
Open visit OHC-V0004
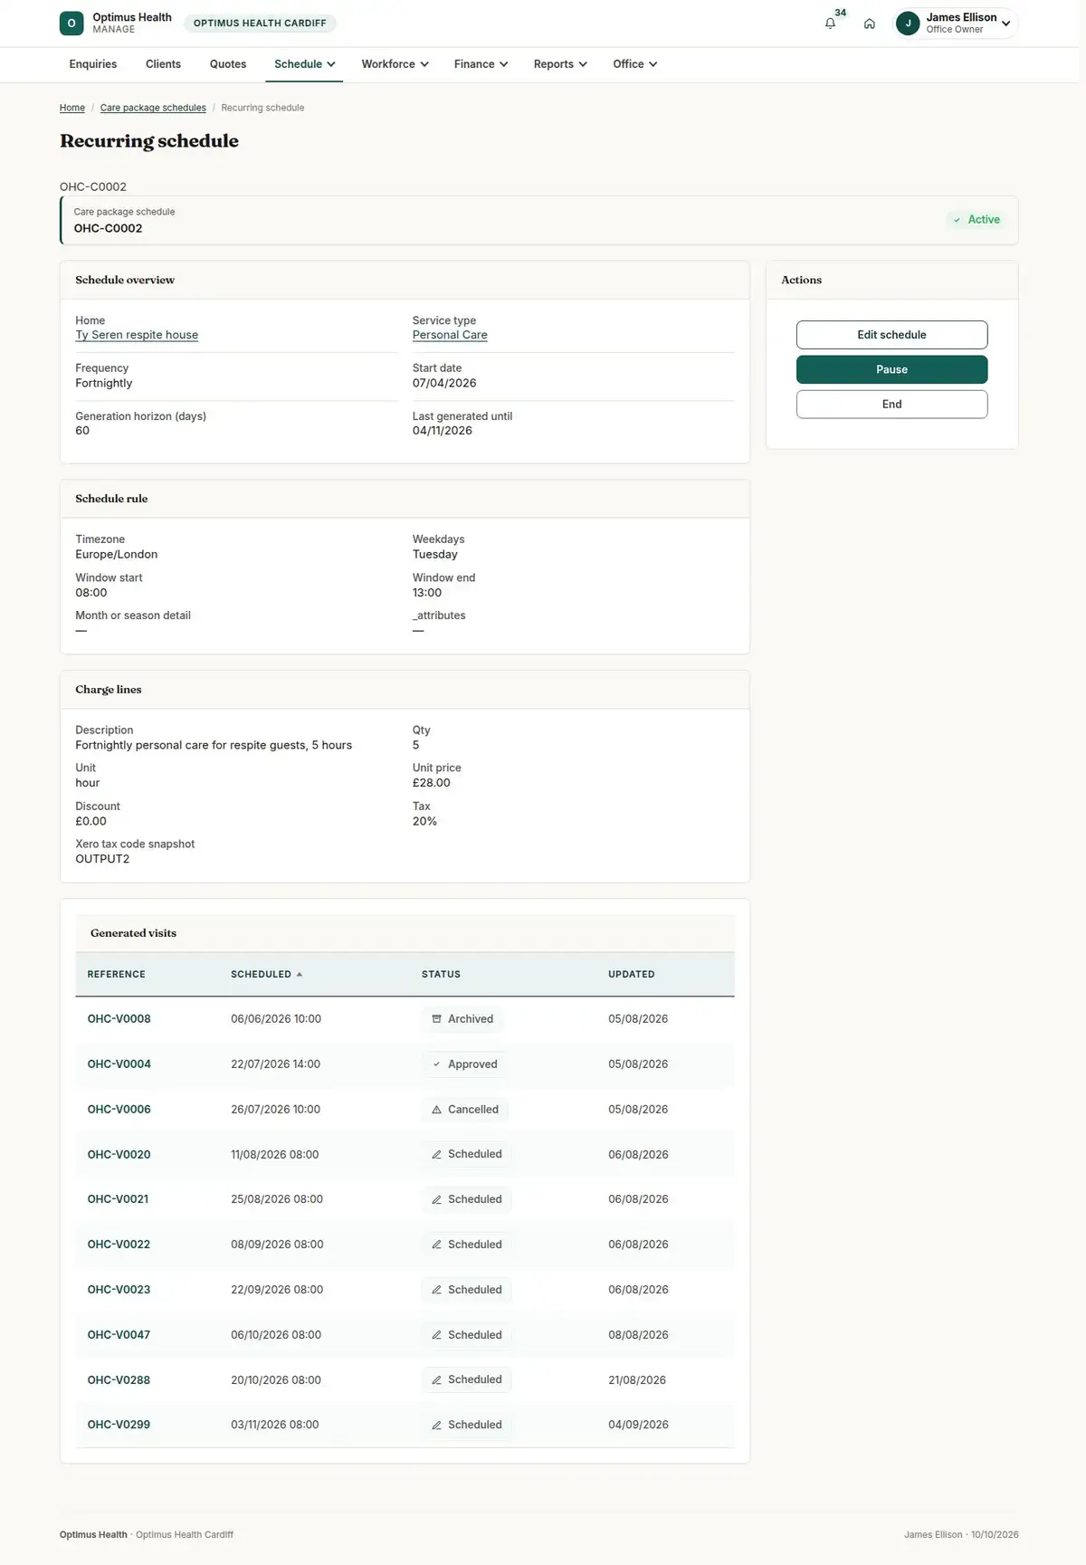pos(119,1064)
